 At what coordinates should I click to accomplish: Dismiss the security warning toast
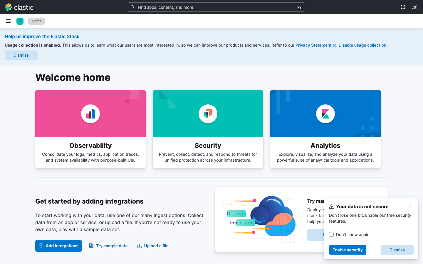click(x=397, y=250)
